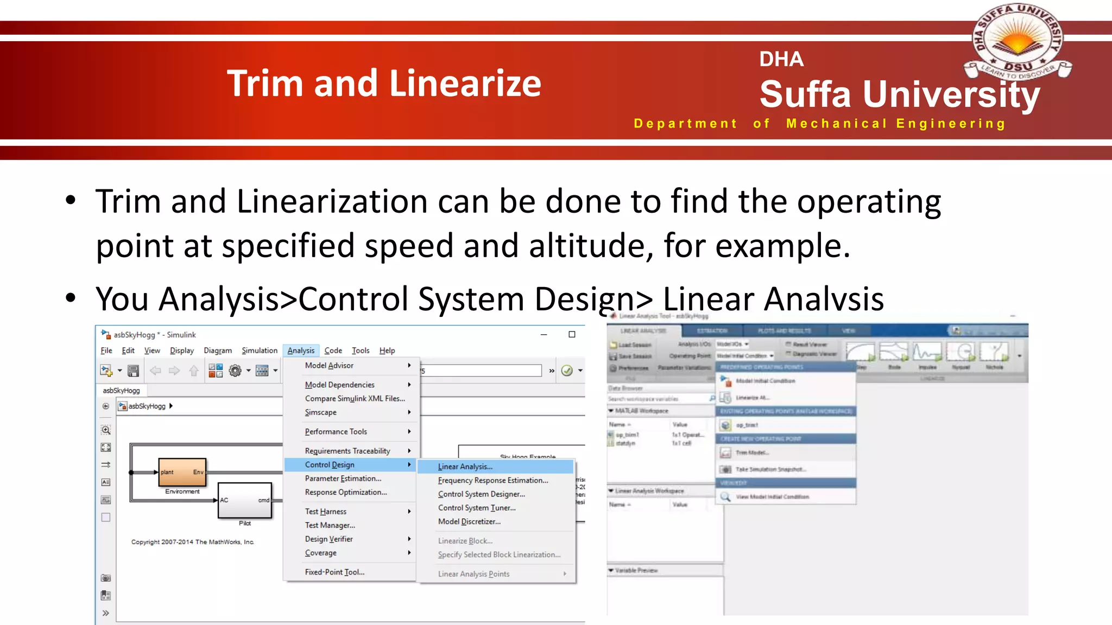Open dropdown arrow beside configuration gear
Viewport: 1112px width, 625px height.
[248, 371]
